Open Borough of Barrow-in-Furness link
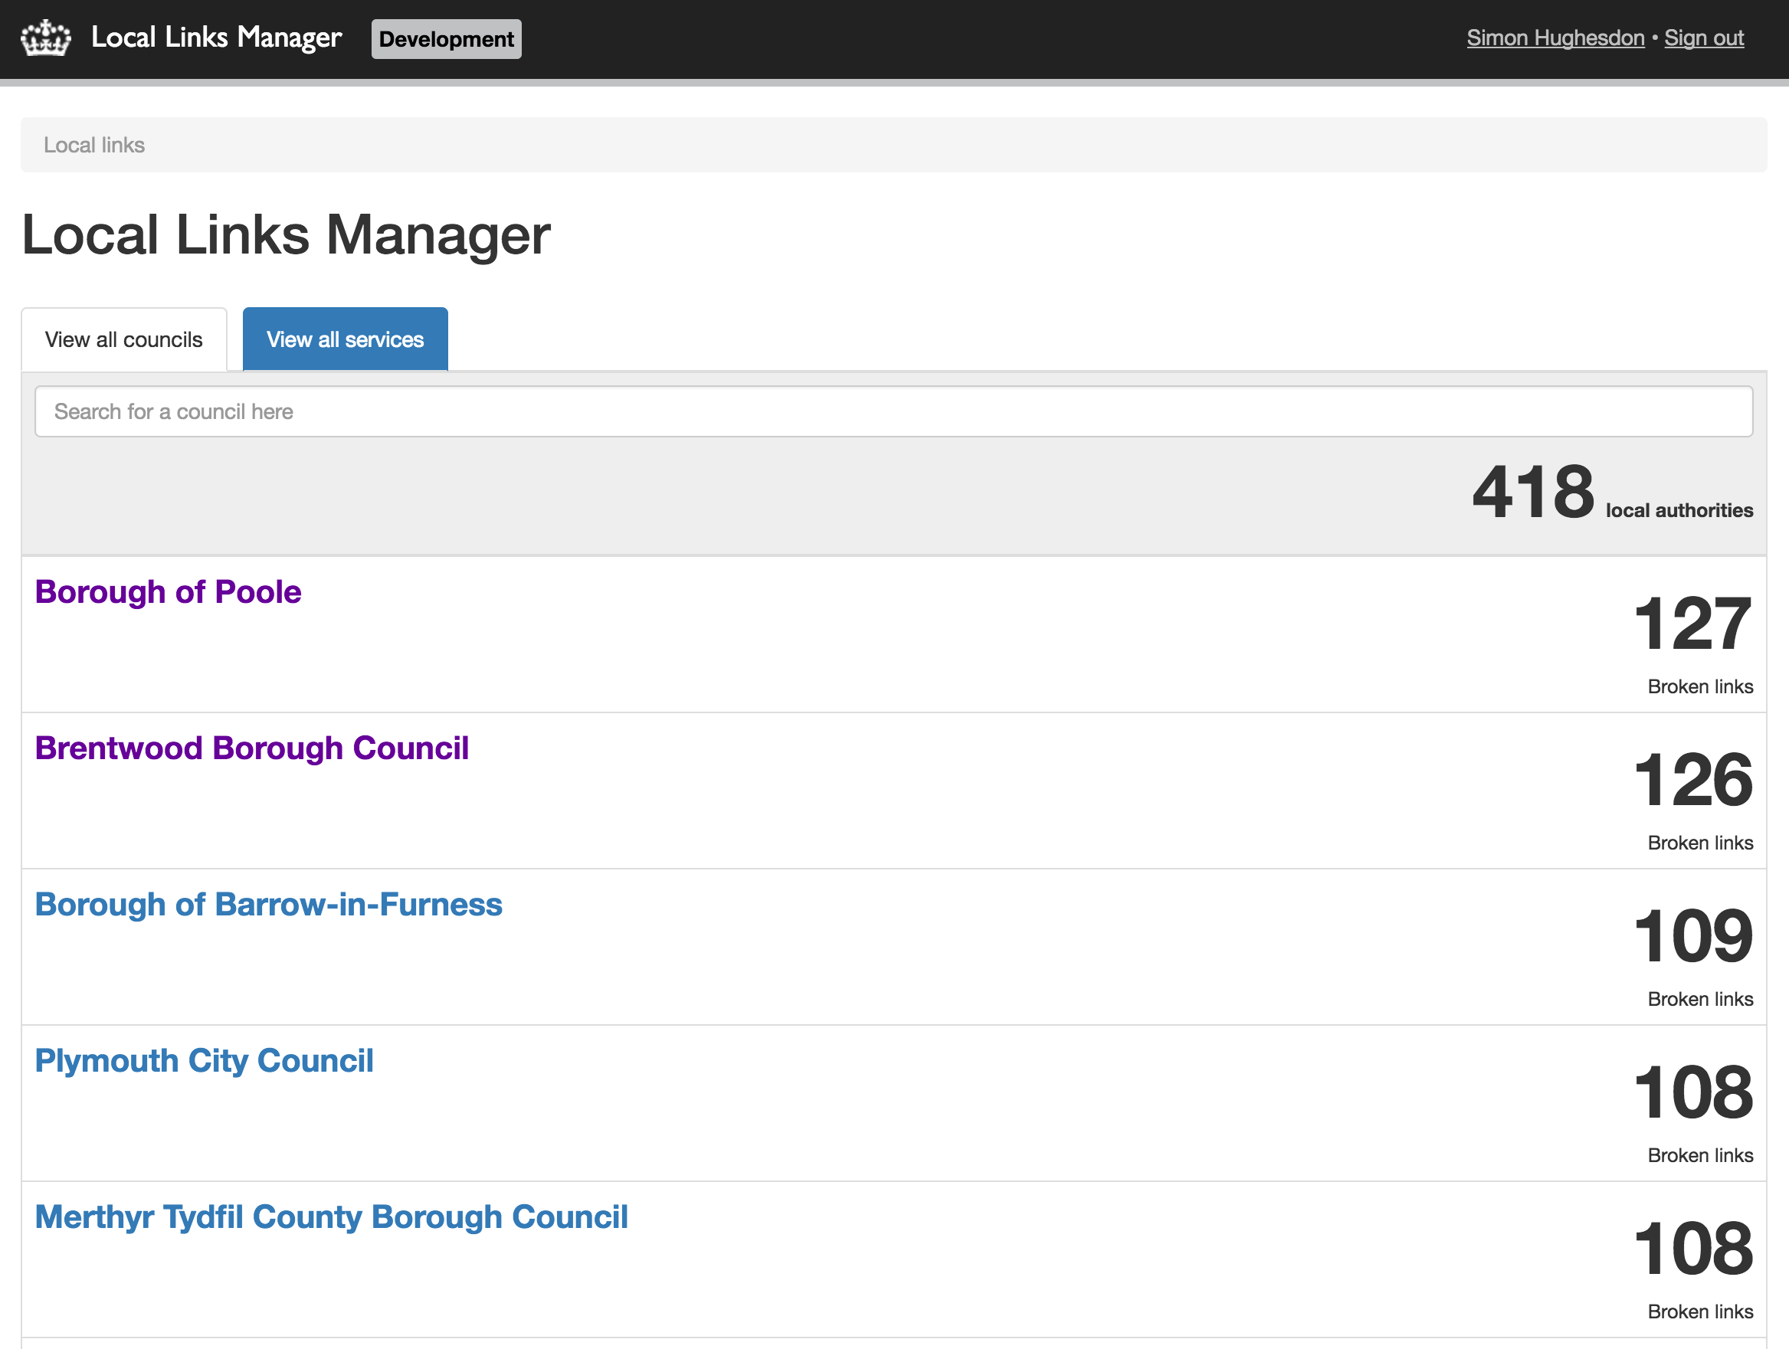Image resolution: width=1789 pixels, height=1349 pixels. (x=268, y=904)
